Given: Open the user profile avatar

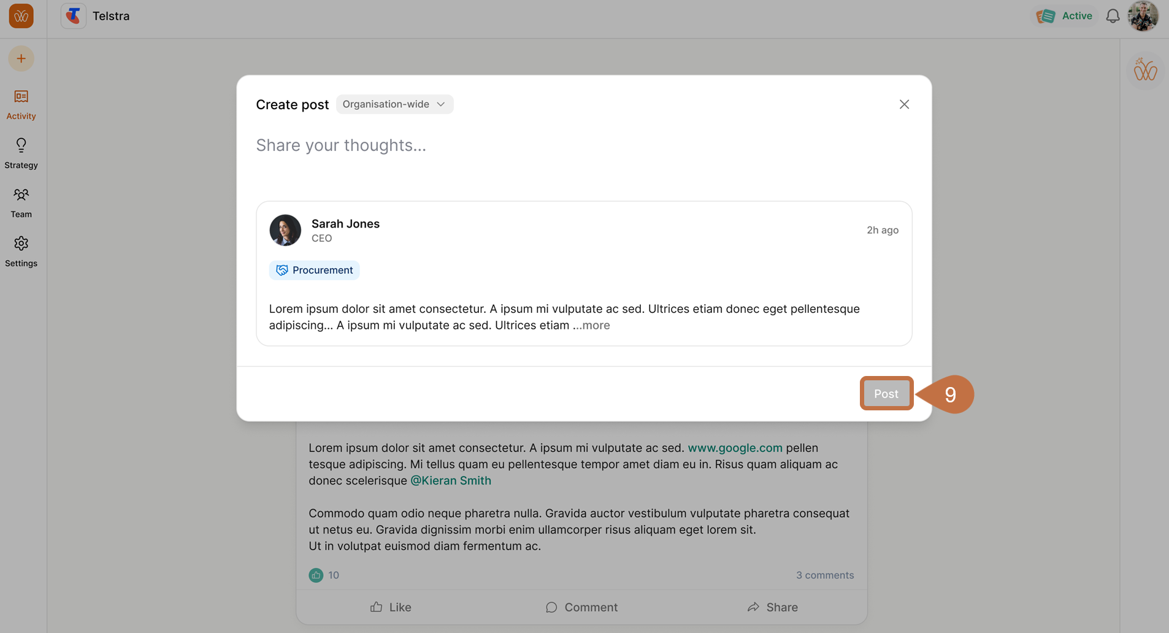Looking at the screenshot, I should click(1143, 16).
